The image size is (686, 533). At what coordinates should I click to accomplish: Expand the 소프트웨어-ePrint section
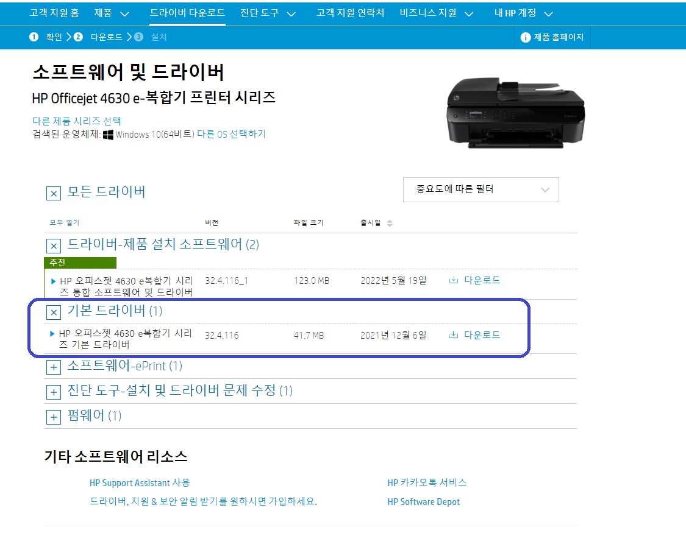[x=53, y=366]
